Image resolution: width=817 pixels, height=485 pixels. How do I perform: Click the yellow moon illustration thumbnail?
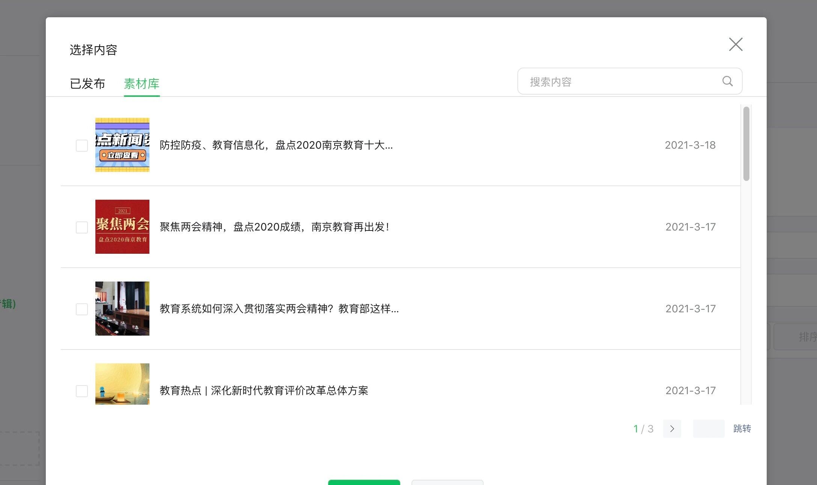pos(122,384)
